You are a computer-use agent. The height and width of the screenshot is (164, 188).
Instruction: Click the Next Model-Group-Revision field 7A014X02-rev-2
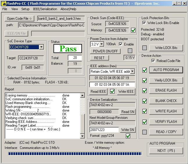tap(112, 123)
